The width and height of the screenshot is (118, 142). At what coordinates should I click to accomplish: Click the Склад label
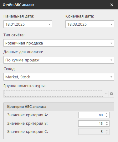(9, 69)
